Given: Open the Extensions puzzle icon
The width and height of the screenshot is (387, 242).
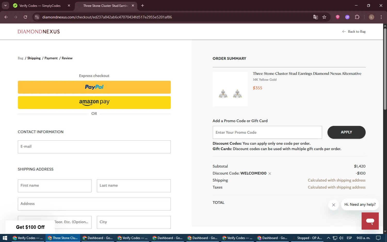Looking at the screenshot, I should [x=357, y=17].
